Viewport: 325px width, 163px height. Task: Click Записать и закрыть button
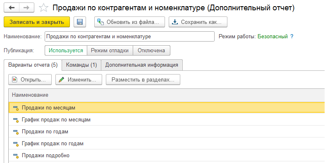(37, 22)
